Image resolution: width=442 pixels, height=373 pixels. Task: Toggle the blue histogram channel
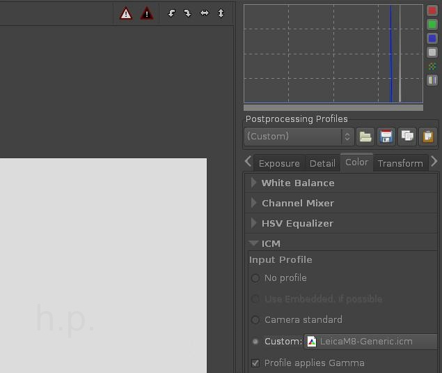(432, 38)
